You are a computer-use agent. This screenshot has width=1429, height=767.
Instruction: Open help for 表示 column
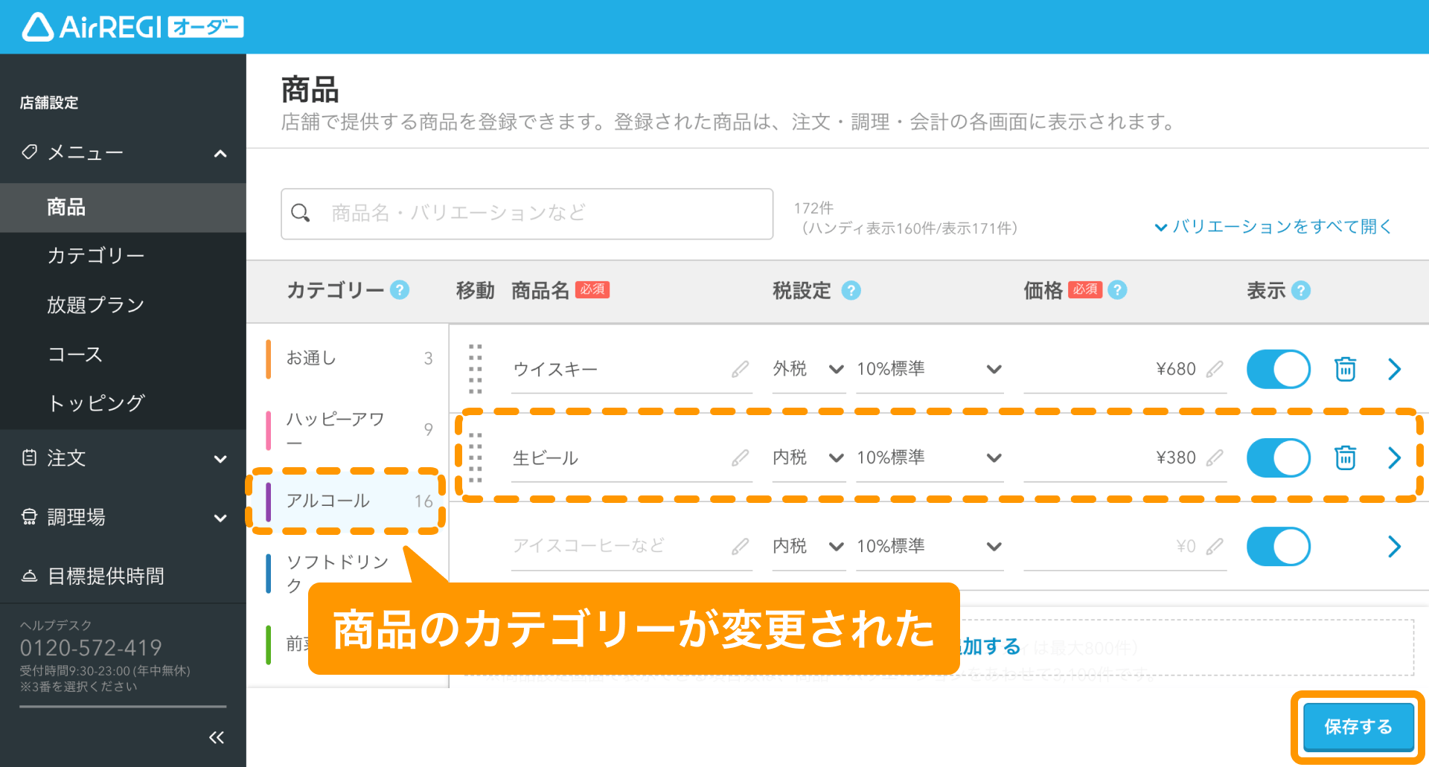click(x=1301, y=290)
